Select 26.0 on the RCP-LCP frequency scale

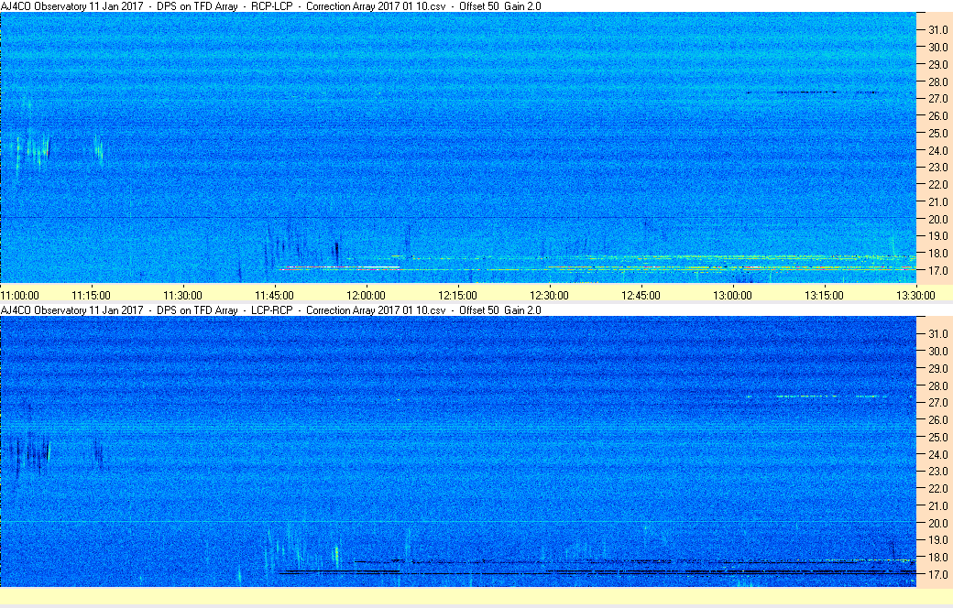[x=937, y=116]
